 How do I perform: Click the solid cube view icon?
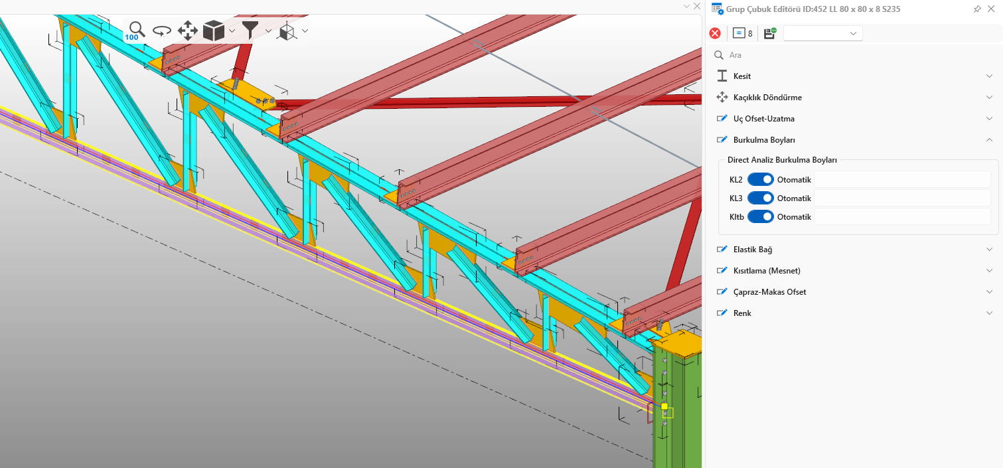pos(214,31)
